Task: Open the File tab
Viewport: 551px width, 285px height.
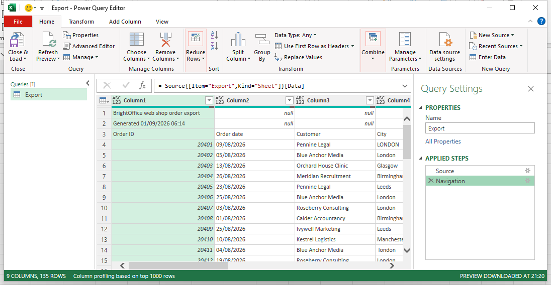Action: tap(18, 22)
